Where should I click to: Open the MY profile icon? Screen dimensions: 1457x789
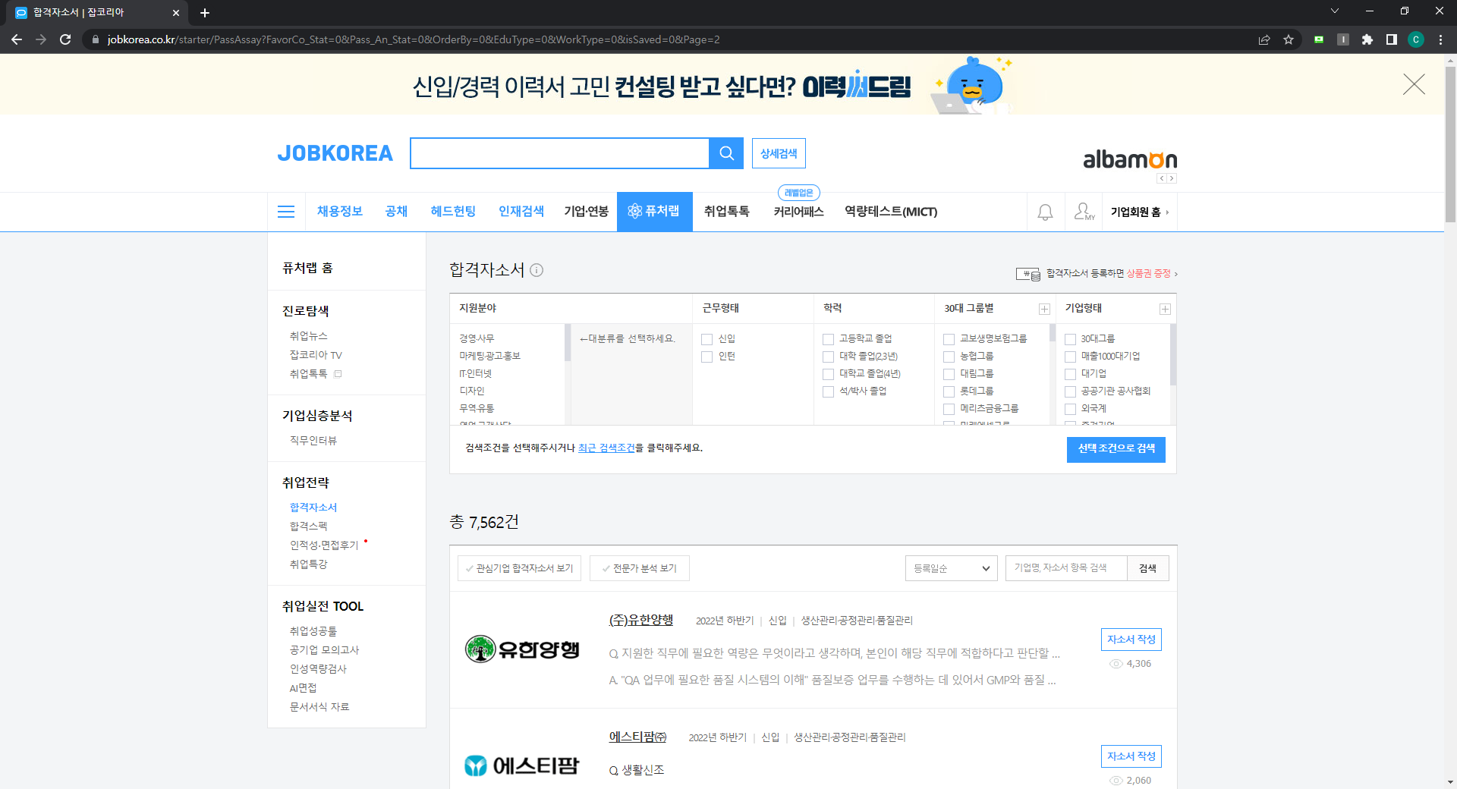coord(1084,212)
